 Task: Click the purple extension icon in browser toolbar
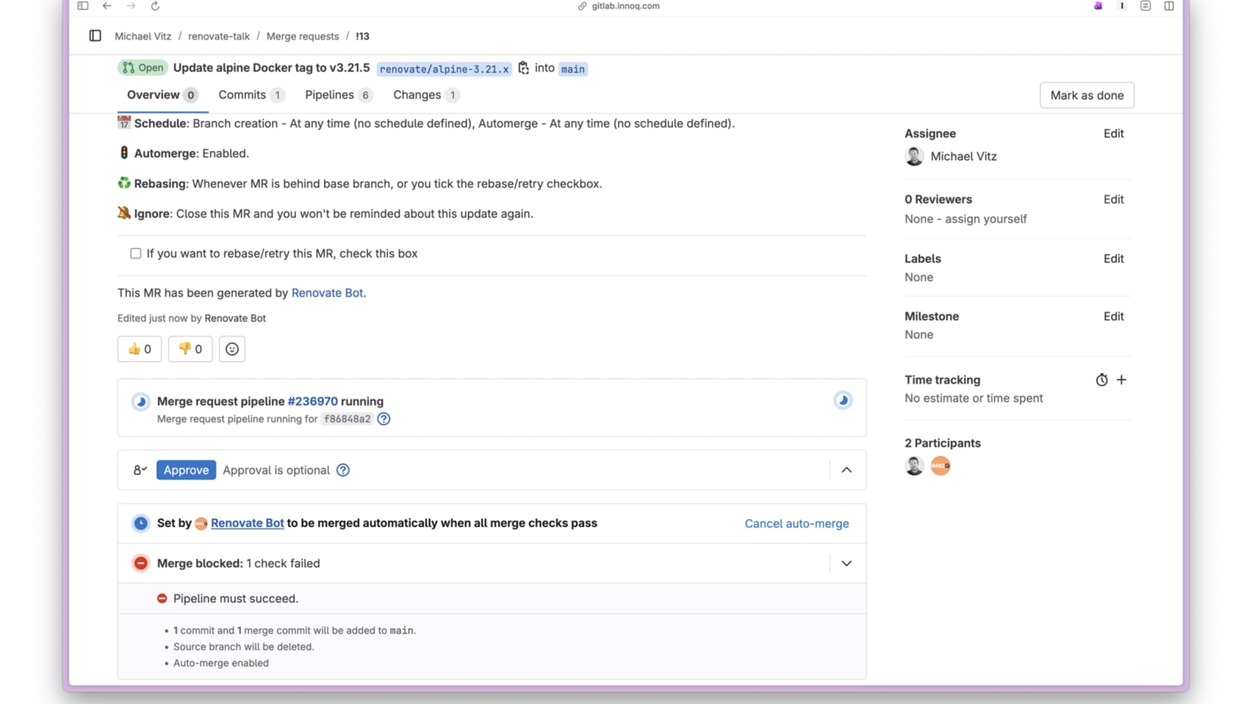pos(1098,6)
